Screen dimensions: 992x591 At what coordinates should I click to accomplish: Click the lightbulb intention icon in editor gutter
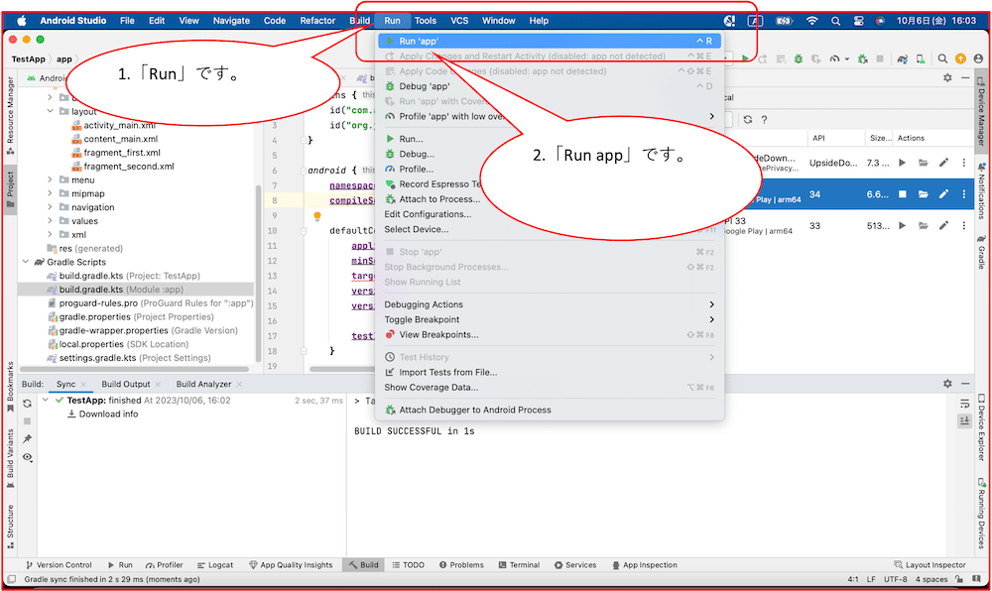click(317, 216)
